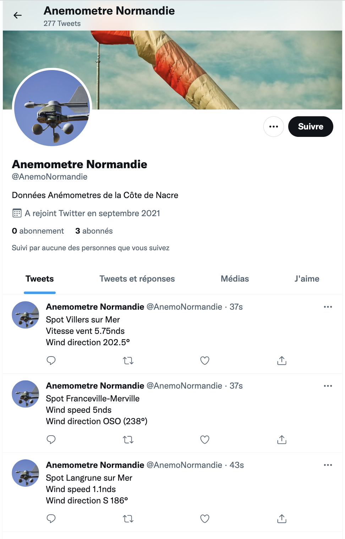Open the anemometer profile picture
This screenshot has width=345, height=539.
pos(52,107)
